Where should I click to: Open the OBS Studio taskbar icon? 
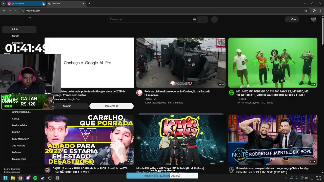(50, 178)
